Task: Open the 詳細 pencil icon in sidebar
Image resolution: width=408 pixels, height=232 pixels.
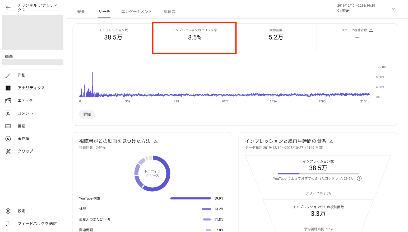Action: 8,75
